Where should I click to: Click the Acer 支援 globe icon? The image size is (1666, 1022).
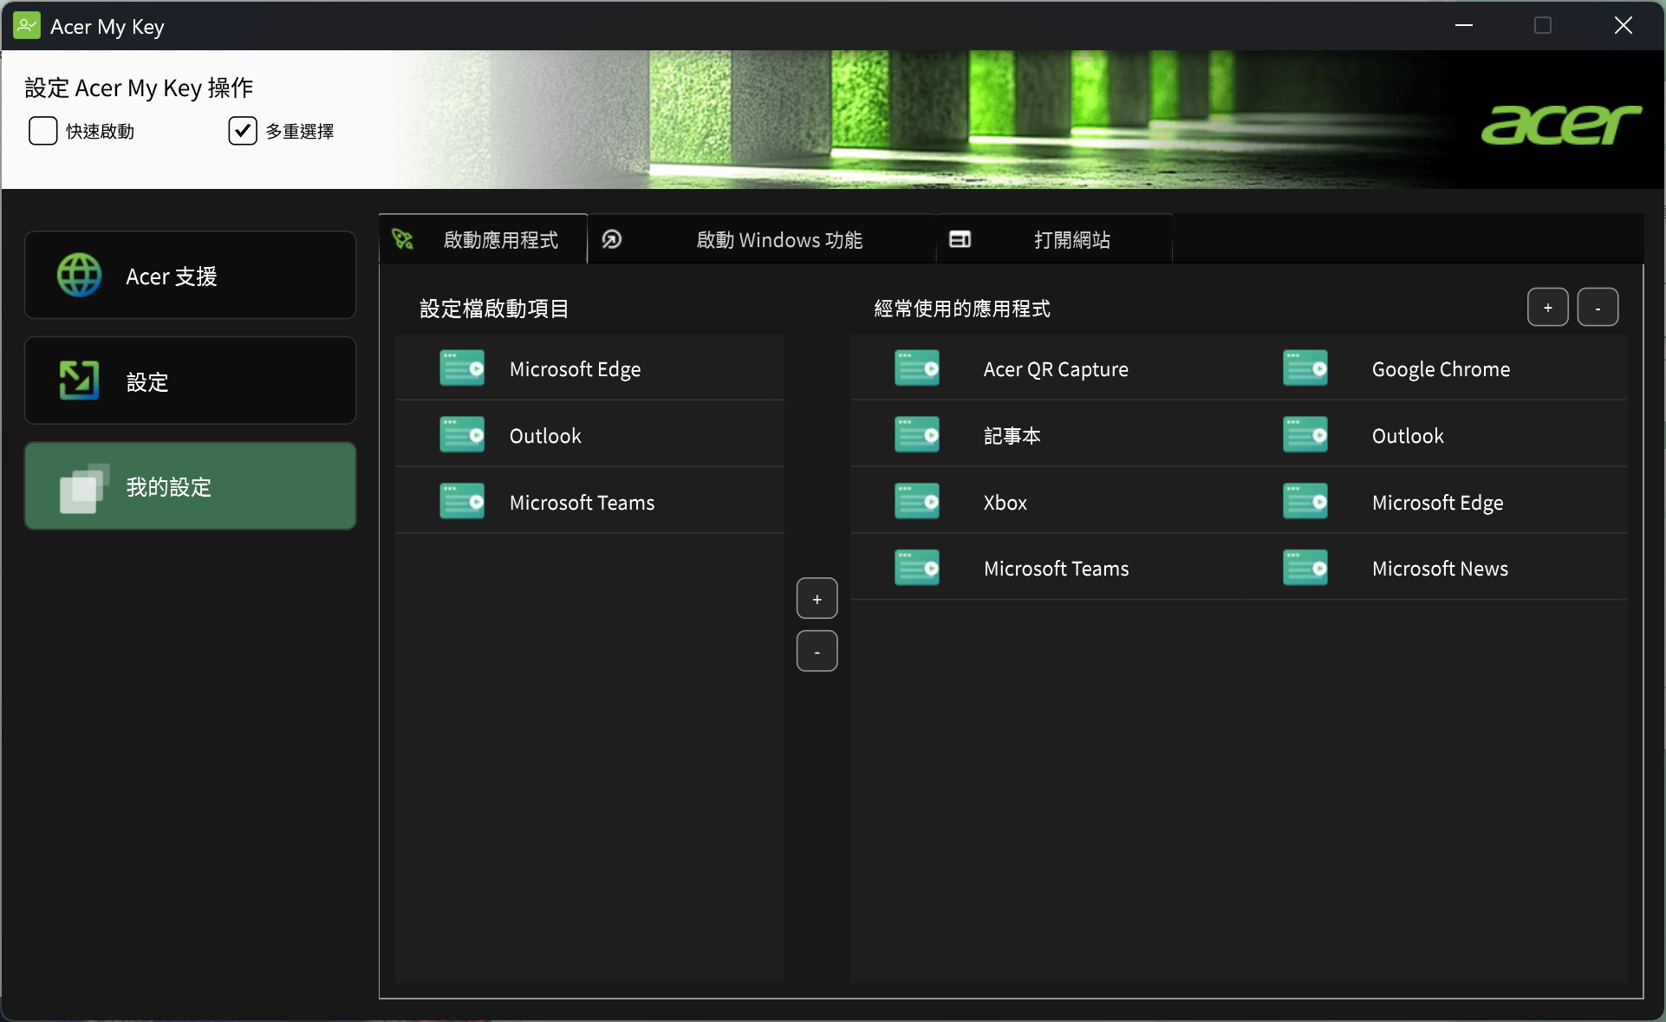[79, 276]
